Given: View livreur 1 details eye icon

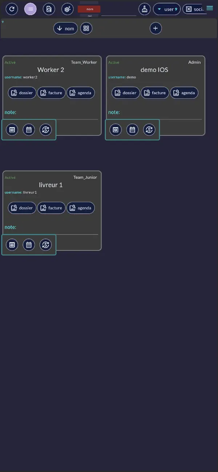Looking at the screenshot, I should coord(12,245).
